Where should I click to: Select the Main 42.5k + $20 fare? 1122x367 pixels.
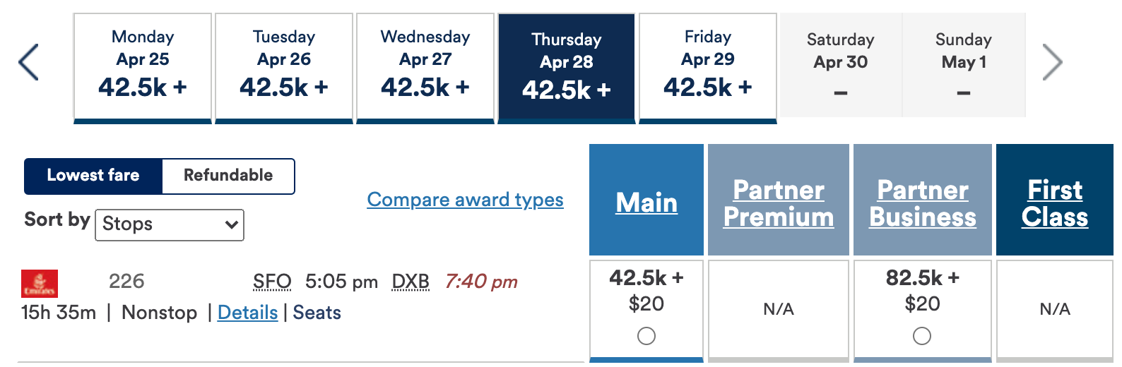646,336
